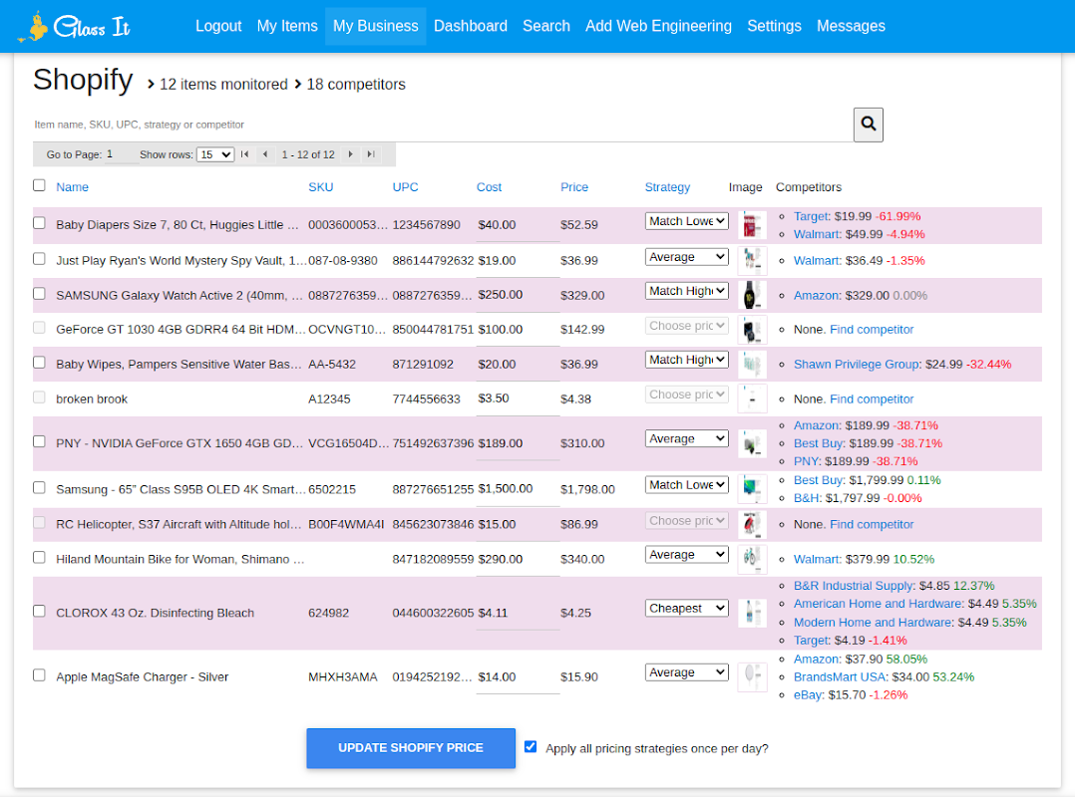Screen dimensions: 1075x797
Task: Sort the table by the Price column
Action: [574, 187]
